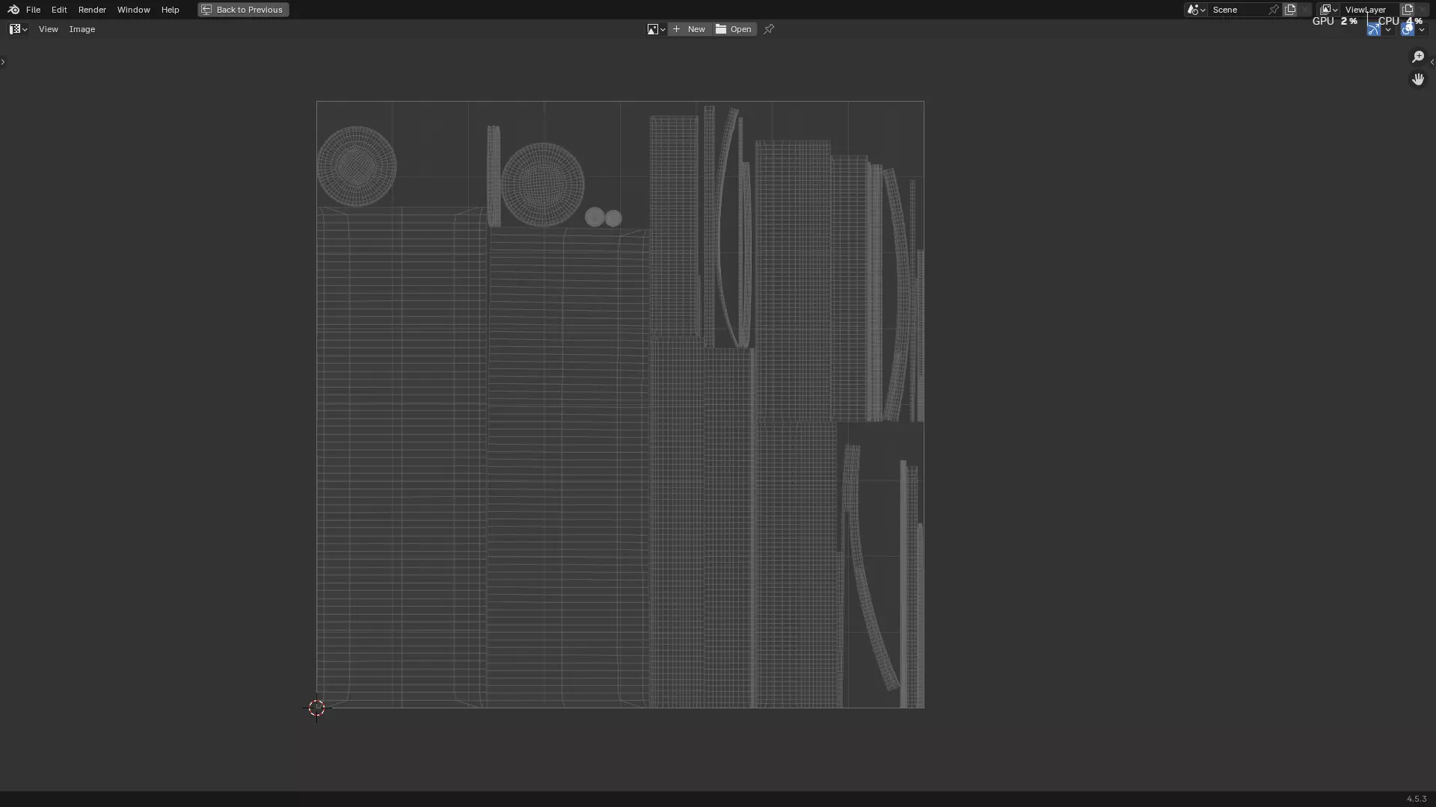Click the zoom magnifier gizmo
Image resolution: width=1436 pixels, height=807 pixels.
click(x=1417, y=57)
